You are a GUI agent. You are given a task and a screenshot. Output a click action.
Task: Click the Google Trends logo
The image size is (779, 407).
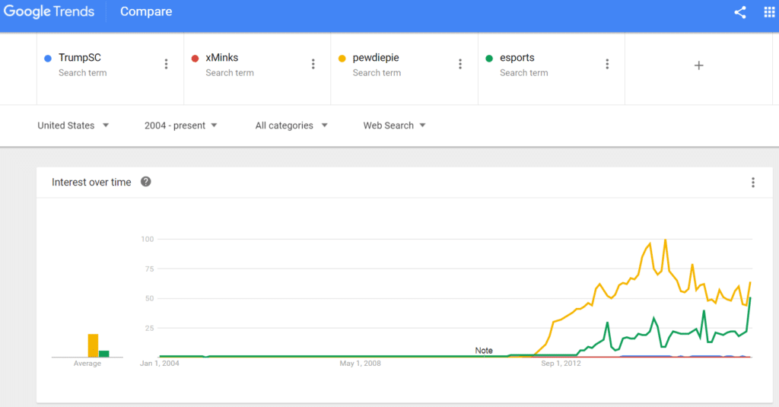click(x=49, y=11)
